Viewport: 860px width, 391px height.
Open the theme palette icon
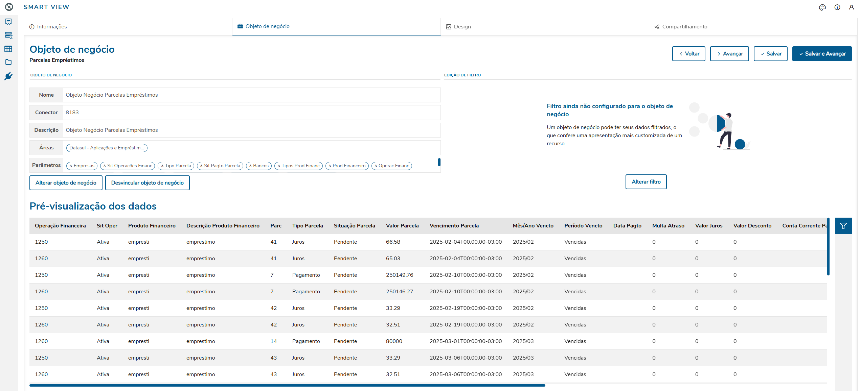[x=822, y=7]
